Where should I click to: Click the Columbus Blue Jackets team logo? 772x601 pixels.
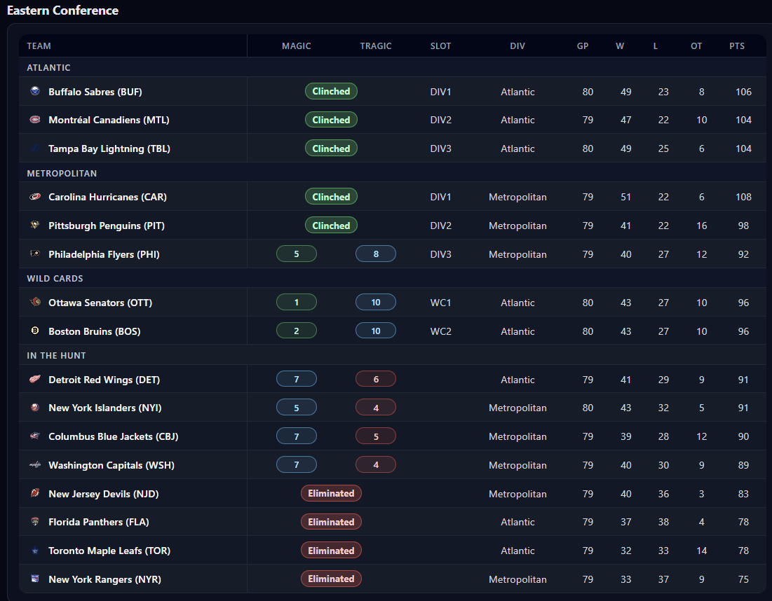point(35,436)
